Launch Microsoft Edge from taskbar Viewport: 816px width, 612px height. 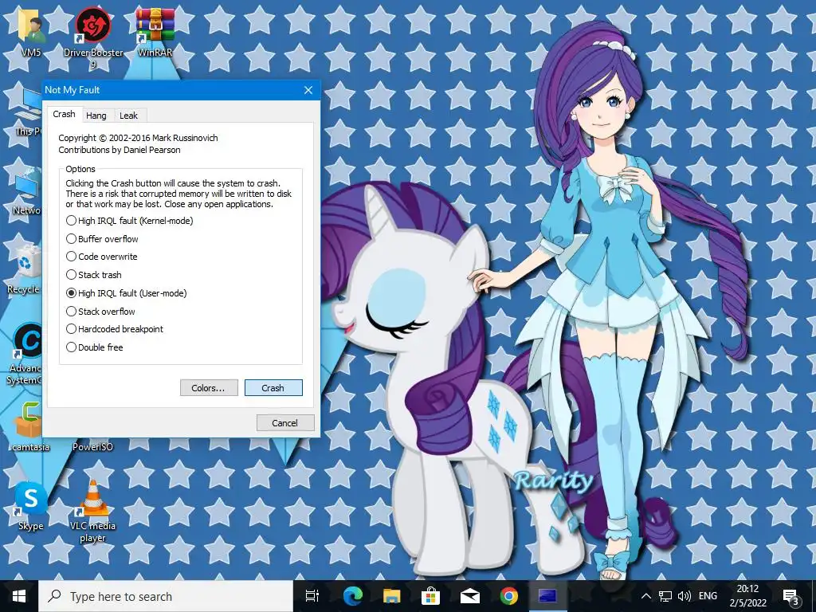click(352, 596)
